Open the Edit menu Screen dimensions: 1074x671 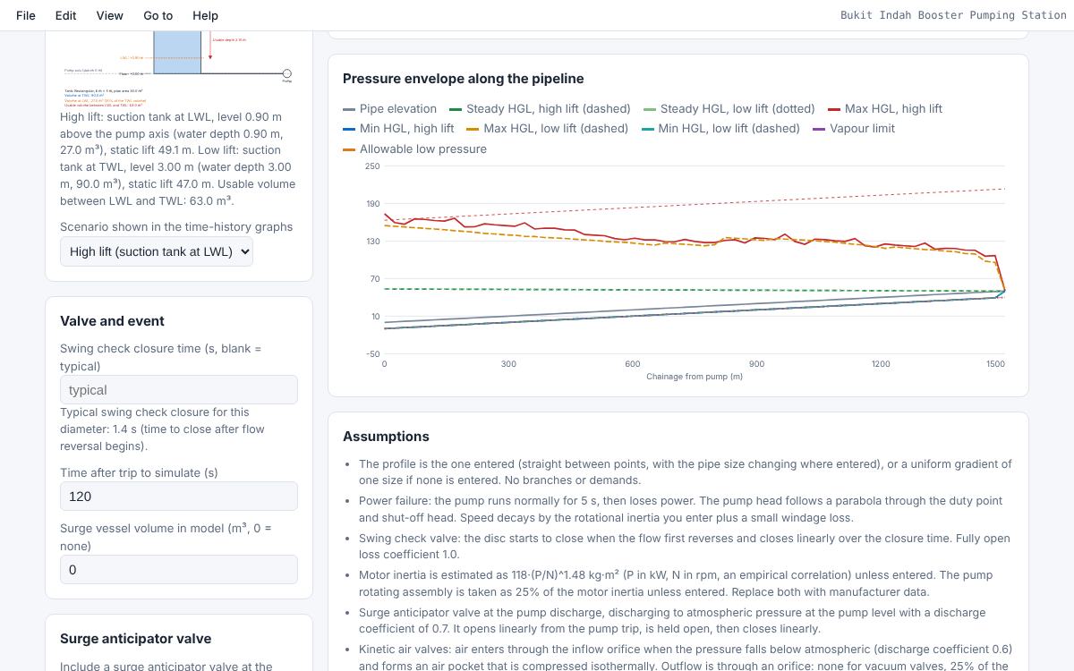coord(65,15)
